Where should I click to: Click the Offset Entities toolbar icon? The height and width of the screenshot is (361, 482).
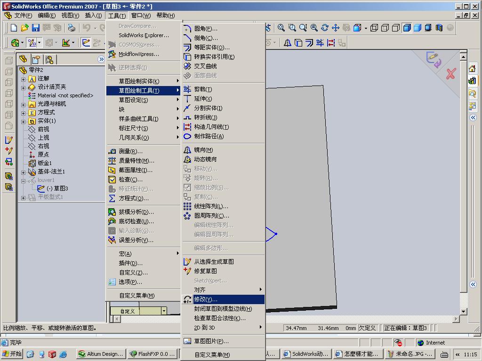click(309, 43)
